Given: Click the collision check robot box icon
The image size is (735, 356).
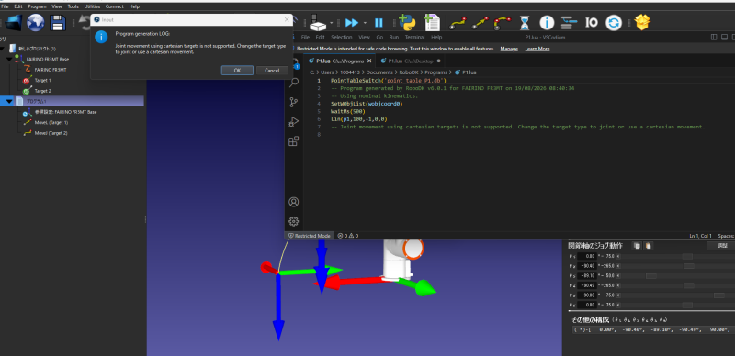Looking at the screenshot, I should (319, 22).
